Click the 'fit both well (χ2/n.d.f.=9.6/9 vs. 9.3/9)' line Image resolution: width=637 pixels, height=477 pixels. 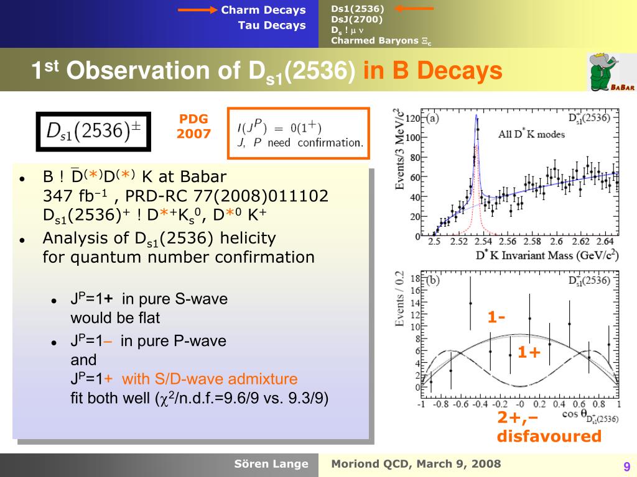point(200,398)
